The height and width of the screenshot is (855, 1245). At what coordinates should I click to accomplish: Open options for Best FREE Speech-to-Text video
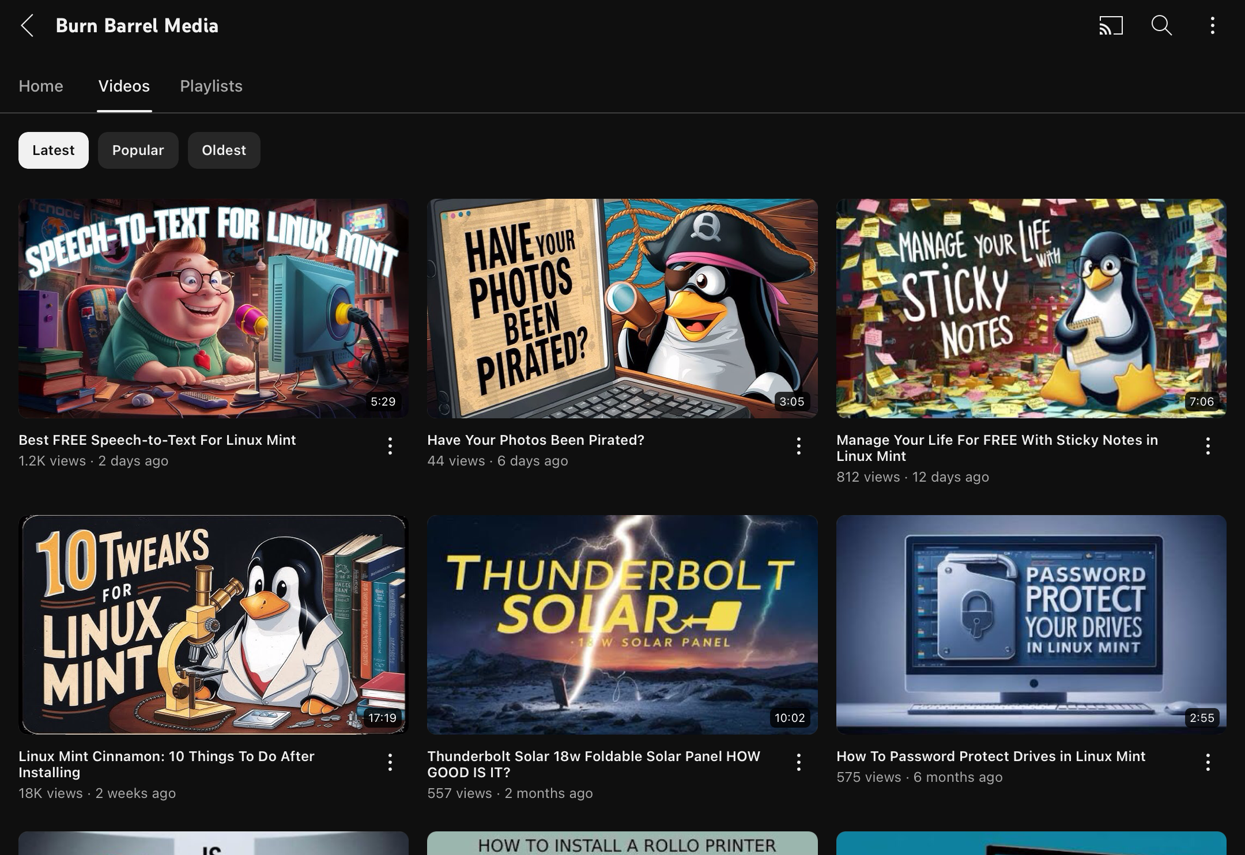(390, 446)
